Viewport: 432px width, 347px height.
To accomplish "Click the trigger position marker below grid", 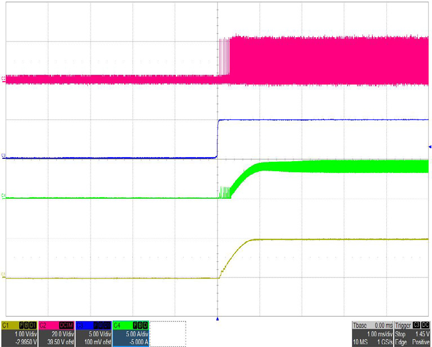I will pyautogui.click(x=217, y=319).
